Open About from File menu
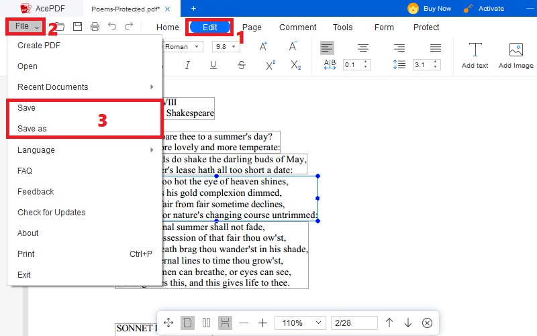The width and height of the screenshot is (537, 336). pyautogui.click(x=85, y=233)
